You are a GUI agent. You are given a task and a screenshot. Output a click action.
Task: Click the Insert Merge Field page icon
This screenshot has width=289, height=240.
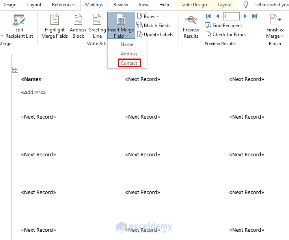click(x=121, y=20)
